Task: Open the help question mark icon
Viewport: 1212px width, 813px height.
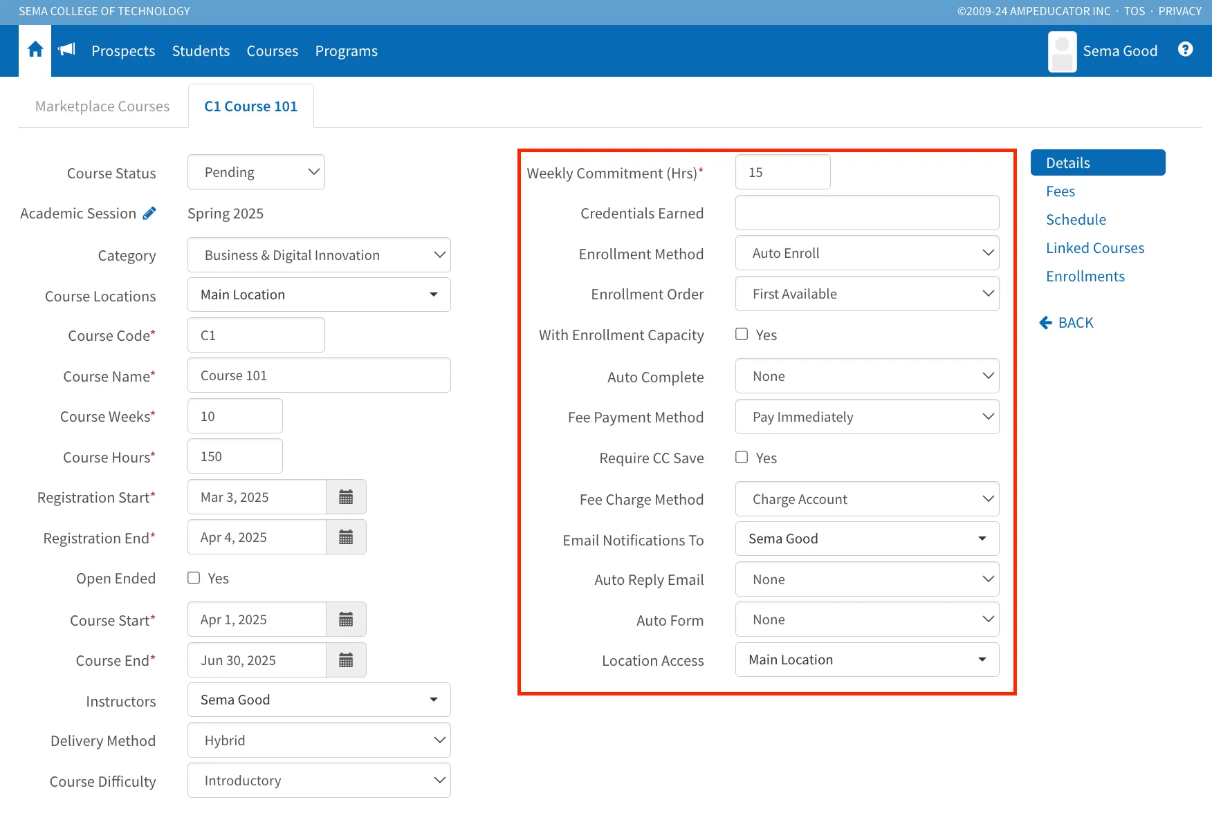Action: [1185, 49]
